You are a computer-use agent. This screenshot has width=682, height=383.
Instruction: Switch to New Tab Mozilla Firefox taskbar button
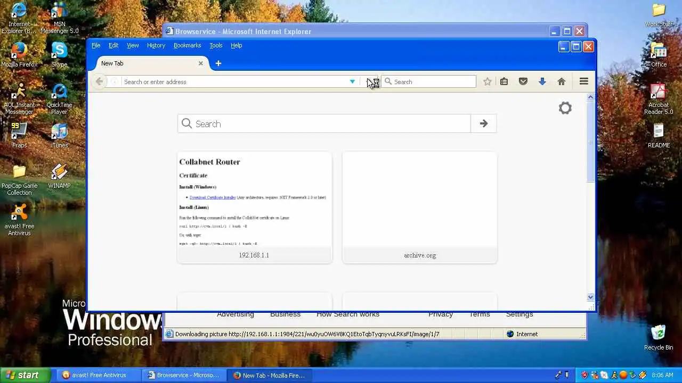point(270,375)
